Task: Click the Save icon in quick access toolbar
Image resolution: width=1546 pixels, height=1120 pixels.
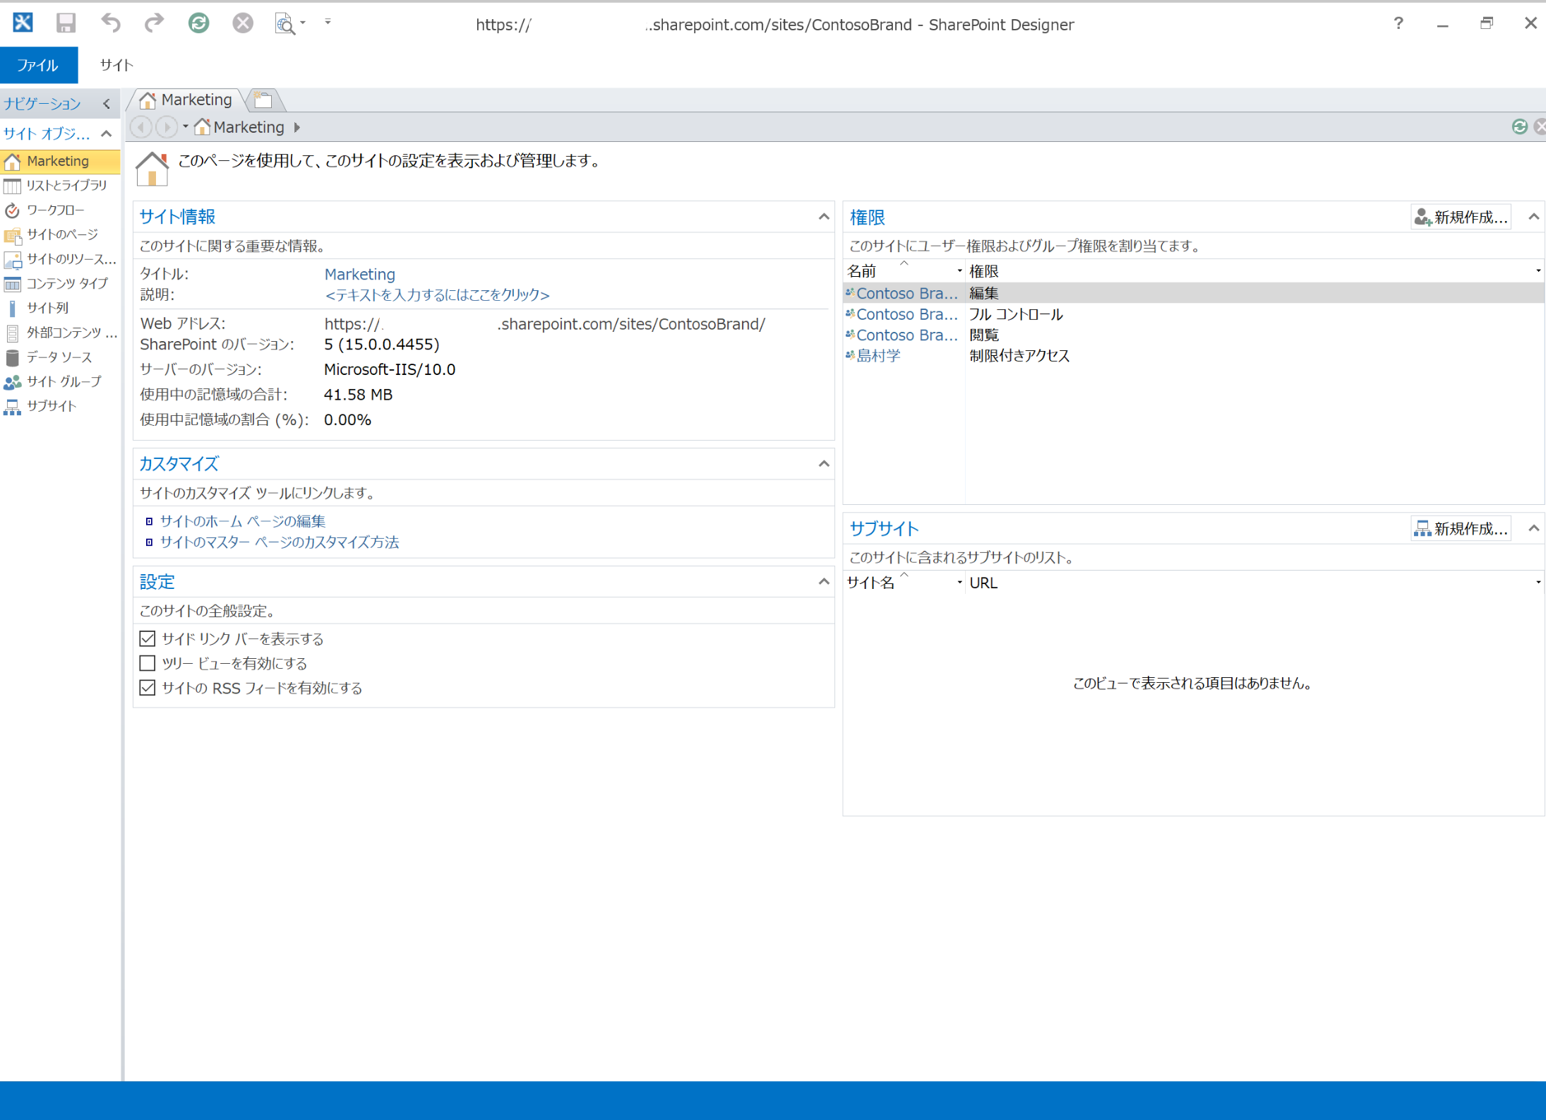Action: coord(66,23)
